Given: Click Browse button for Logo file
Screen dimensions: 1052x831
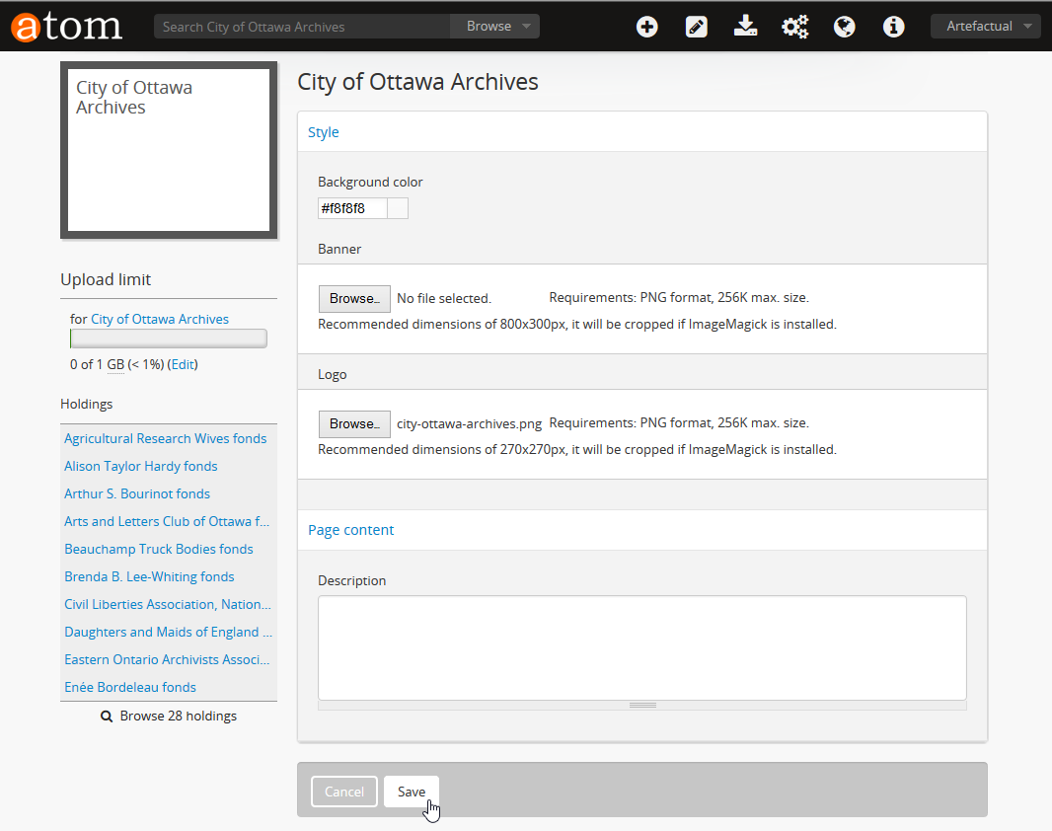Looking at the screenshot, I should (354, 424).
